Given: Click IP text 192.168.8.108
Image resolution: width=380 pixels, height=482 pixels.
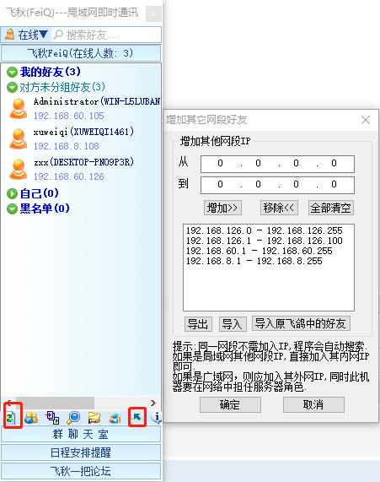Looking at the screenshot, I should click(x=67, y=146).
